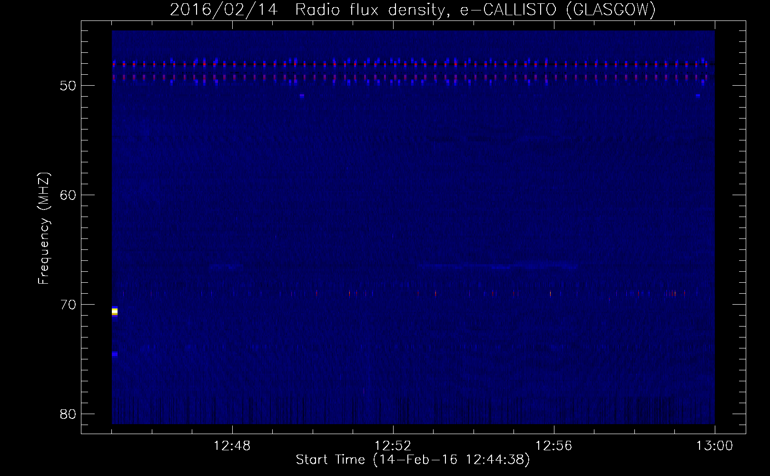Click the 12:56 time tick label
The width and height of the screenshot is (770, 476).
tap(554, 446)
